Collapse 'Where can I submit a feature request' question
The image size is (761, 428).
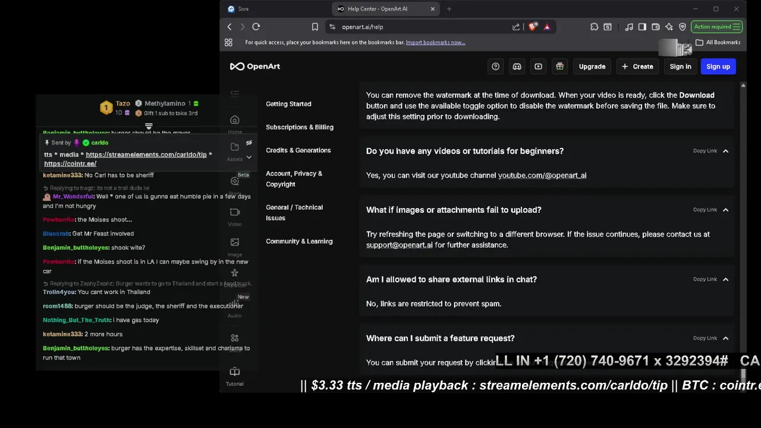click(x=725, y=338)
